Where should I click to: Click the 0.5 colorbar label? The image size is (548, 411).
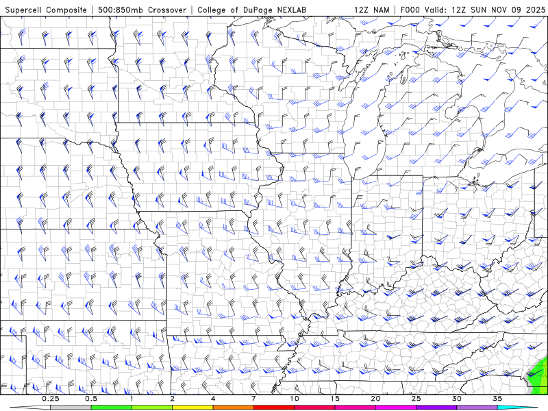tap(91, 399)
